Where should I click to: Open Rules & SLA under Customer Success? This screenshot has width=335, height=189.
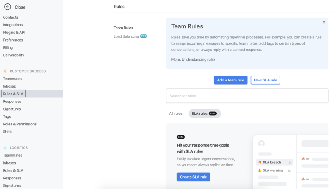coord(13,94)
